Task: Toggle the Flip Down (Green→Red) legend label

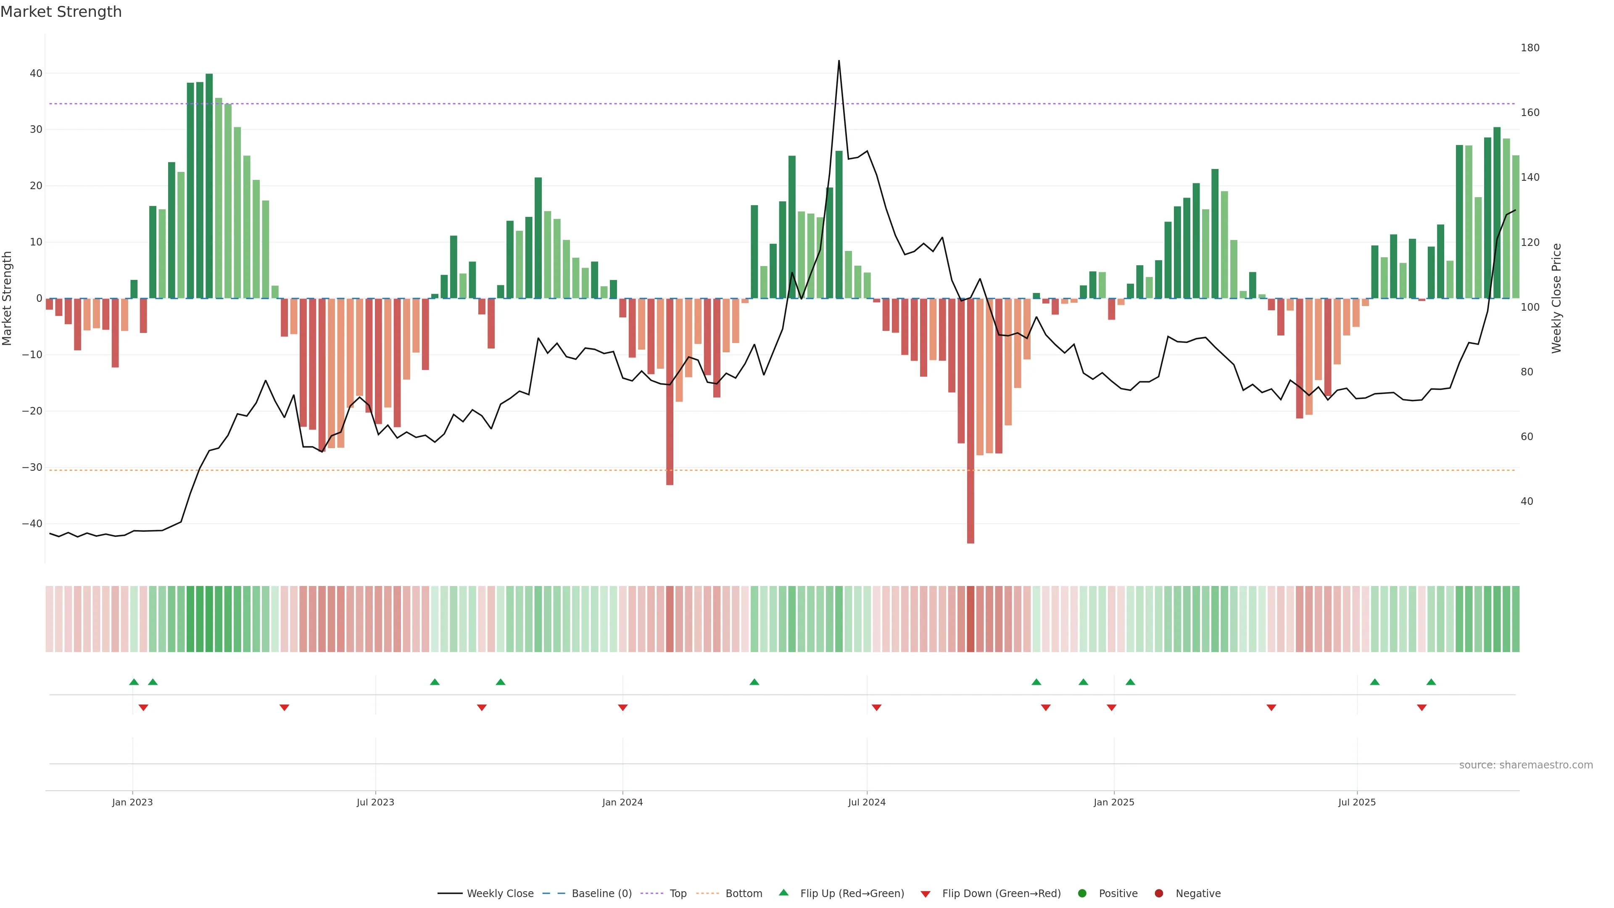Action: (1001, 894)
